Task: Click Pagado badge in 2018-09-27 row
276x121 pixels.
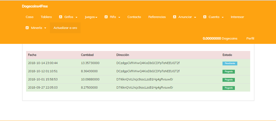Action: click(x=229, y=88)
